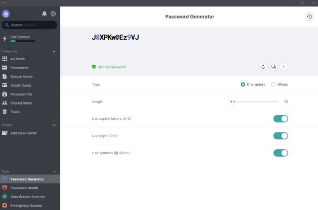Image resolution: width=318 pixels, height=210 pixels.
Task: Open Shared Items category
Action: (x=21, y=103)
